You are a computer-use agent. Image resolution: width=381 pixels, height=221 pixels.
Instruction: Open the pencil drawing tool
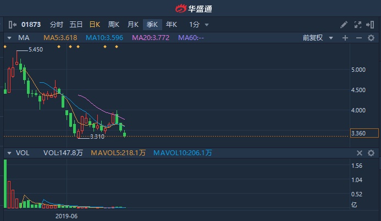(344, 25)
